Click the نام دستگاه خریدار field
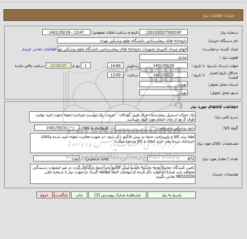247x239 pixels. coord(122,41)
